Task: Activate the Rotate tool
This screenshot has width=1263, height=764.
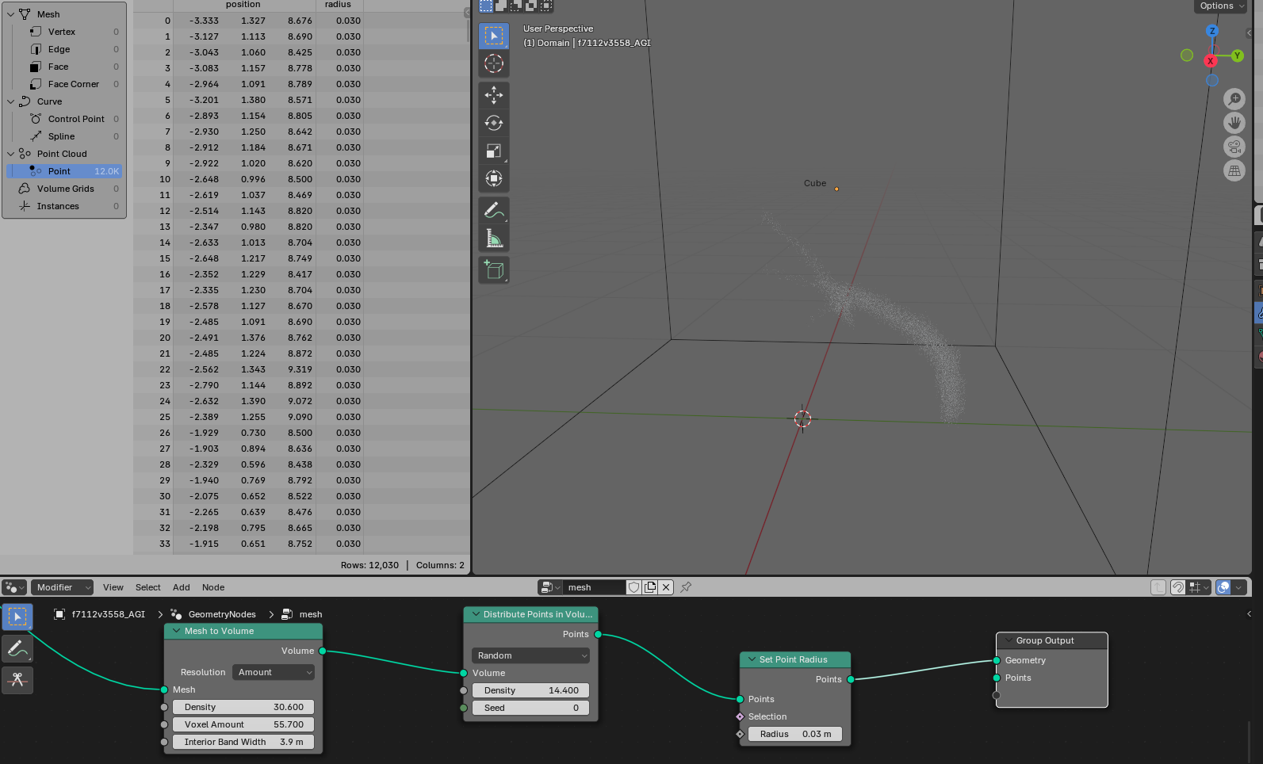Action: pos(494,123)
